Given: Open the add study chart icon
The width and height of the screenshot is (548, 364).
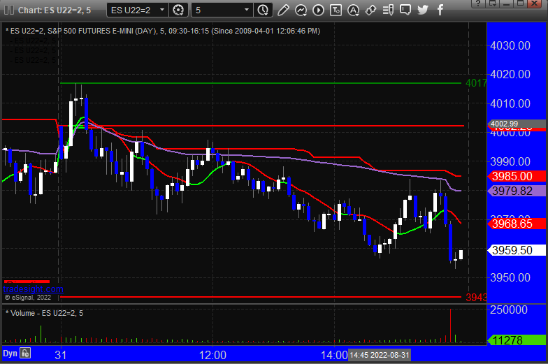Looking at the screenshot, I should point(301,10).
